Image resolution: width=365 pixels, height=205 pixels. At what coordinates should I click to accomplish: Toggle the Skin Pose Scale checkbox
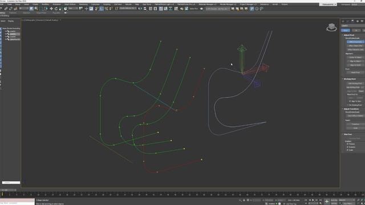(347, 150)
